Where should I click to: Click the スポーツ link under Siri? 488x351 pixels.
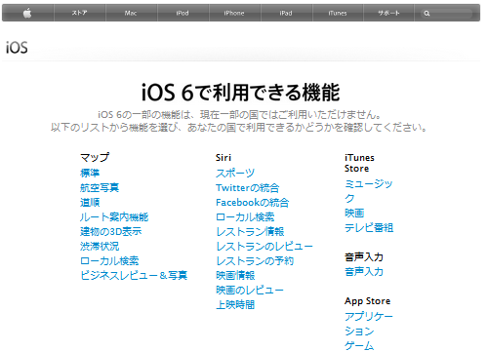click(235, 174)
